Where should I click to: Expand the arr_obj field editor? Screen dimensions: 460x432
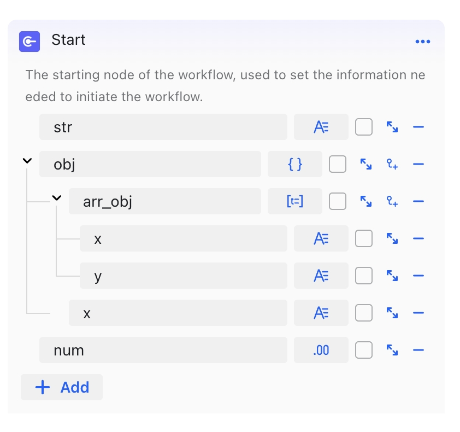coord(365,202)
